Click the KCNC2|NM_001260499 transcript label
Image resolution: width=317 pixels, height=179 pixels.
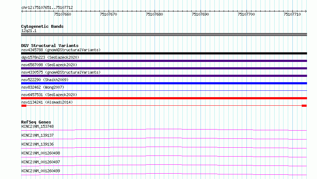[41, 171]
